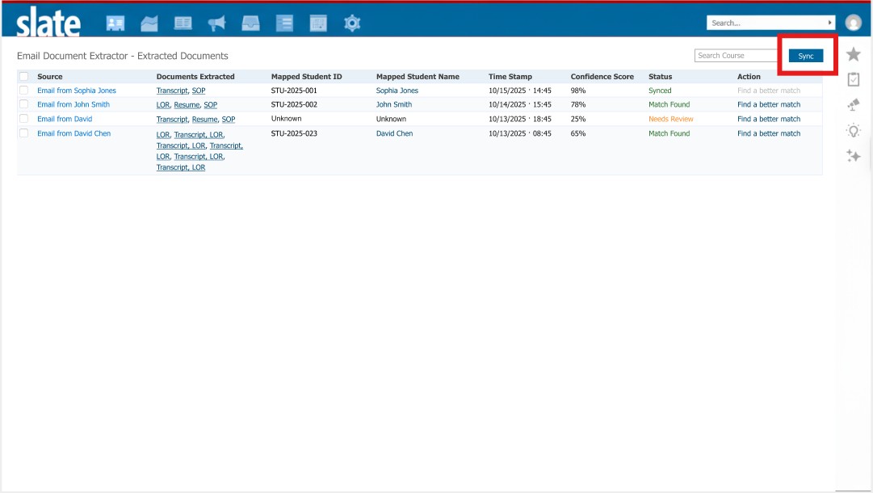Open the Database settings gear icon
Viewport: 873px width, 493px height.
coord(351,23)
